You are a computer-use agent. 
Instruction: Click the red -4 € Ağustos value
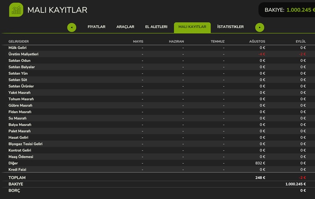pos(262,54)
